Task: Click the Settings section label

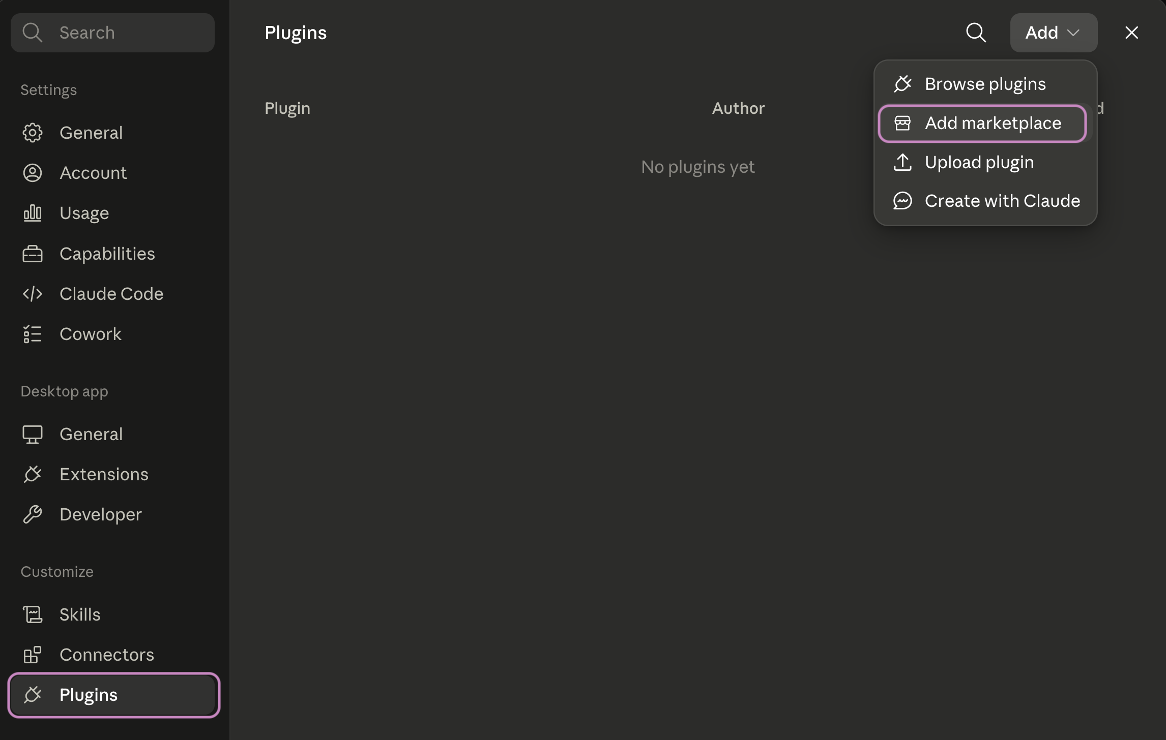Action: [49, 90]
